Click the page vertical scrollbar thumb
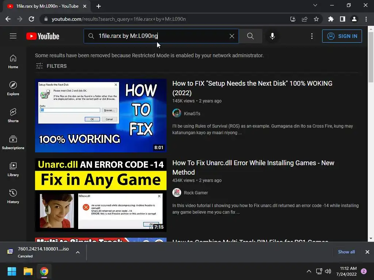This screenshot has width=374, height=280. pyautogui.click(x=371, y=57)
